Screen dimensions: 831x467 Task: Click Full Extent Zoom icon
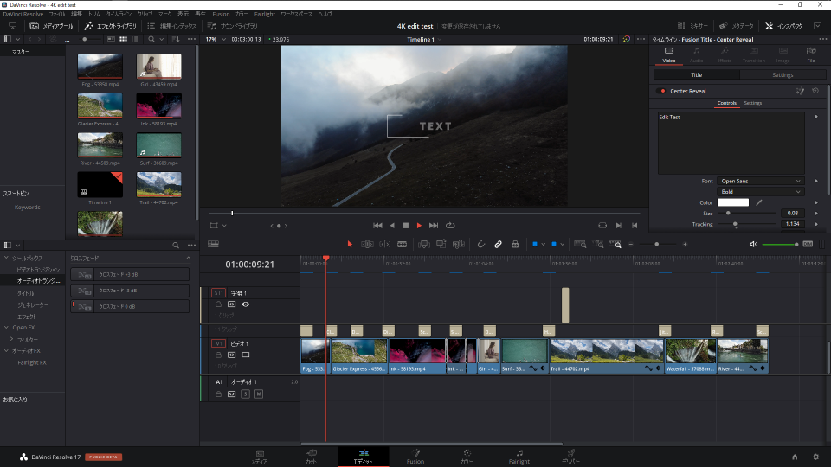point(580,244)
